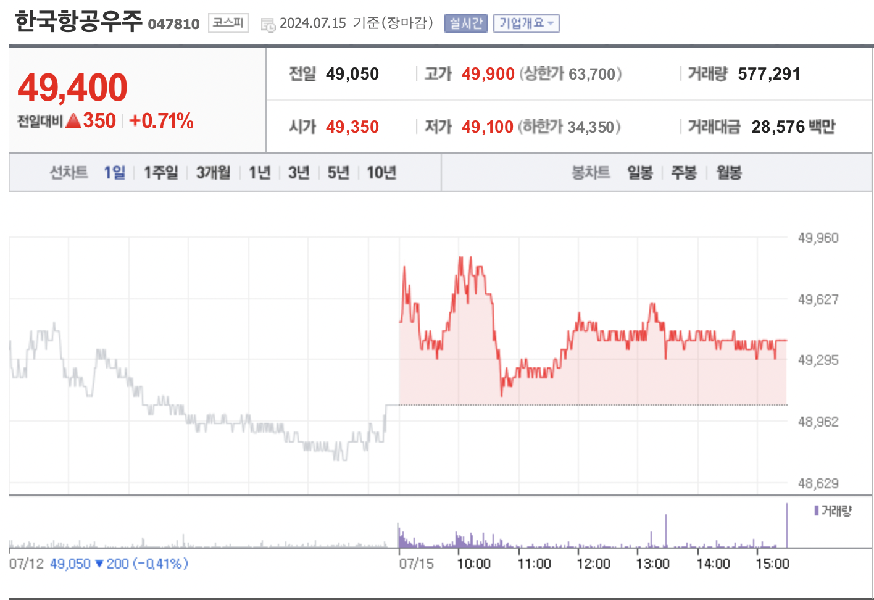Click the 고가 value 49,900

(488, 74)
